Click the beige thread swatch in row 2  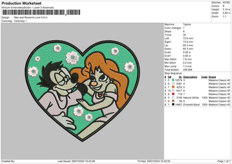[173, 84]
